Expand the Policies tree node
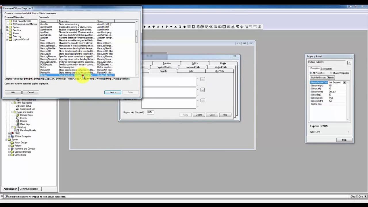Screen dimensions: 368x207 9,146
